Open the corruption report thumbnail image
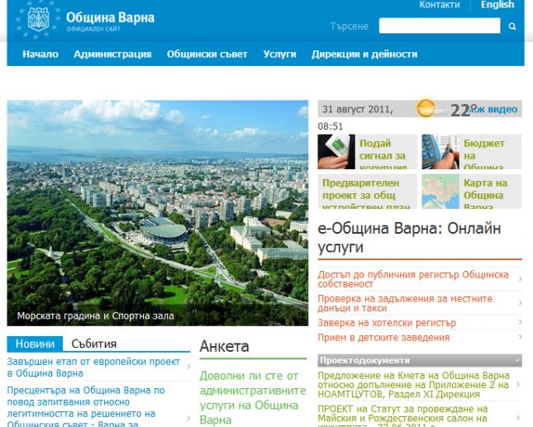The image size is (533, 427). [x=336, y=151]
